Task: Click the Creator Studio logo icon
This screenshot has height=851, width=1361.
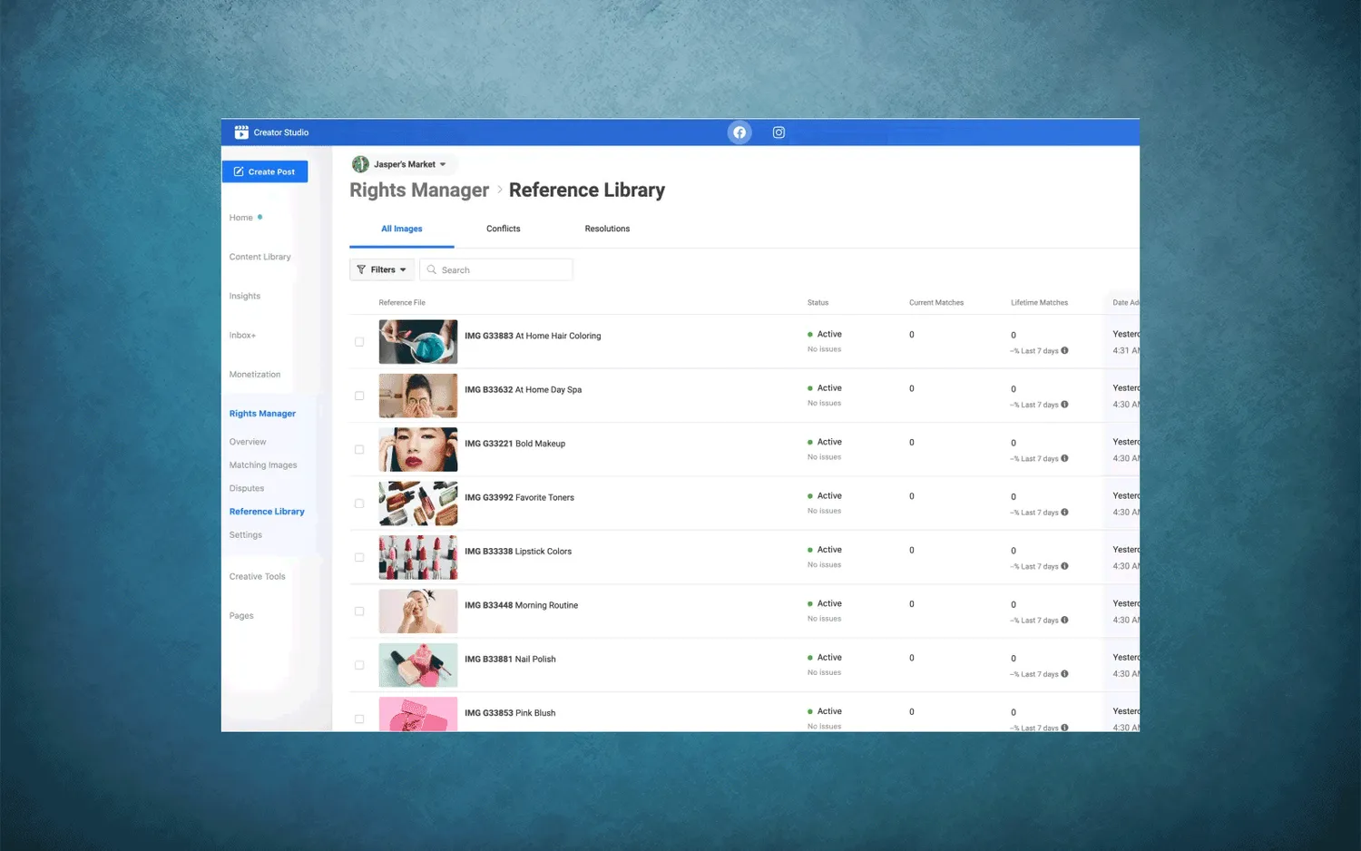Action: pyautogui.click(x=241, y=132)
